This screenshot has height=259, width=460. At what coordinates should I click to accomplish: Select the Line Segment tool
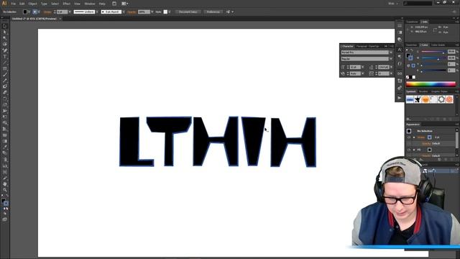5,63
